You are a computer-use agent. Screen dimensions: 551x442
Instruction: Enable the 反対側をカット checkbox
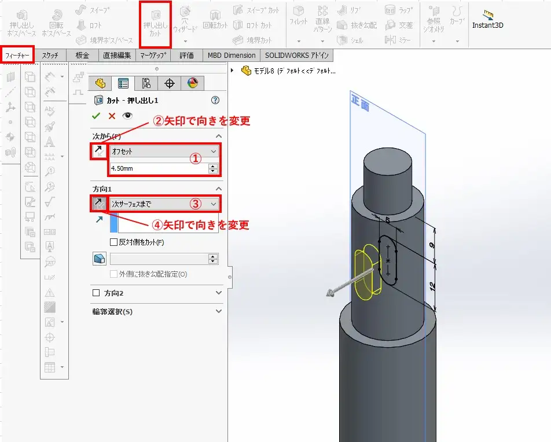point(114,242)
